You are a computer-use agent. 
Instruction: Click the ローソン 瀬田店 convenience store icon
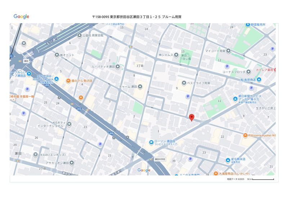coord(151,142)
